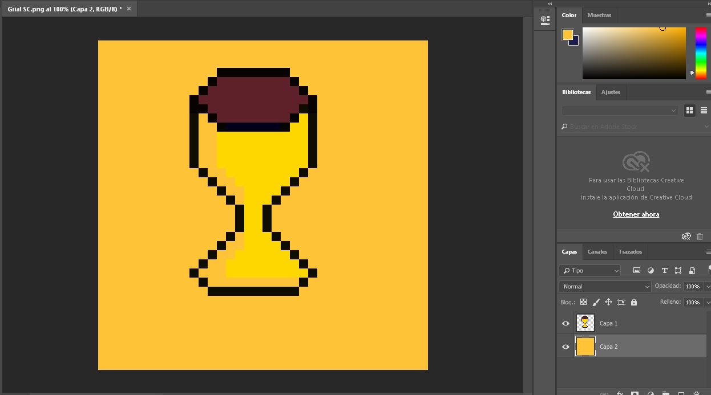This screenshot has width=711, height=395.
Task: Switch libraries to list view
Action: 704,110
